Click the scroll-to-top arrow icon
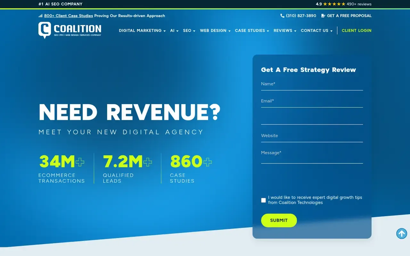The image size is (410, 256). pos(402,233)
